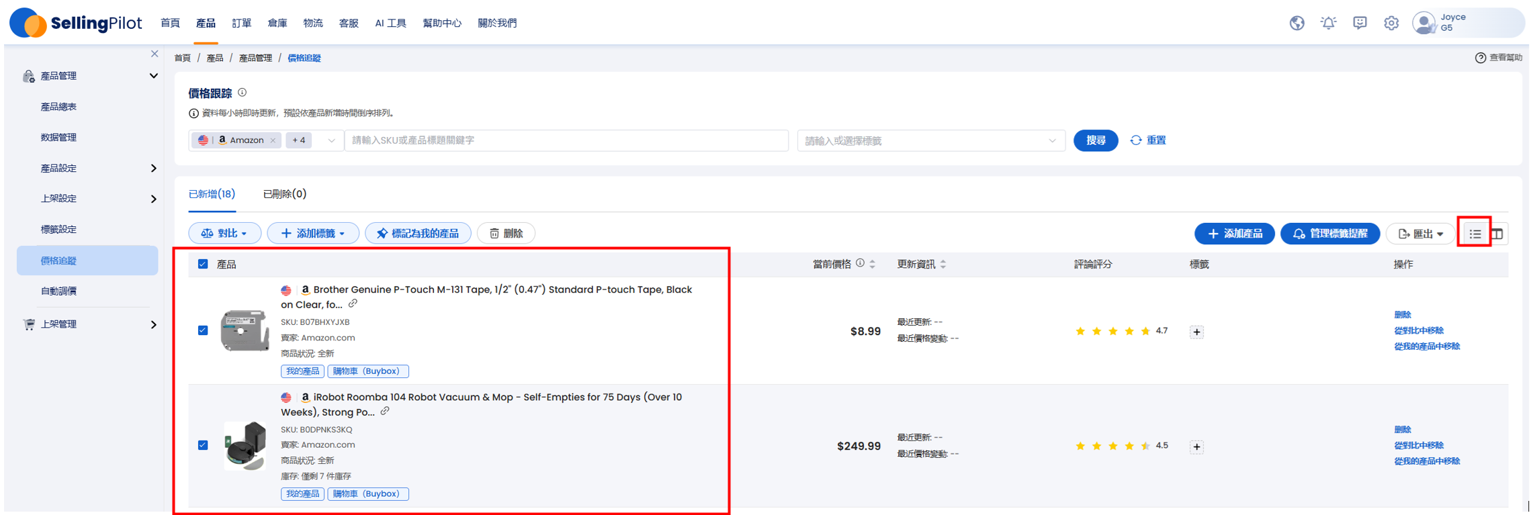Click the 管理標籤提醒 button
1535x515 pixels.
click(1330, 234)
